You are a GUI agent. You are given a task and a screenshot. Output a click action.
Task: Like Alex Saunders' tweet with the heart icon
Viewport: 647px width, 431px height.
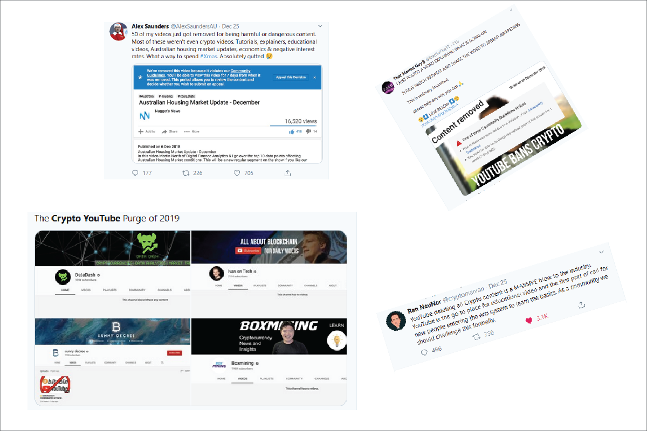pos(237,173)
